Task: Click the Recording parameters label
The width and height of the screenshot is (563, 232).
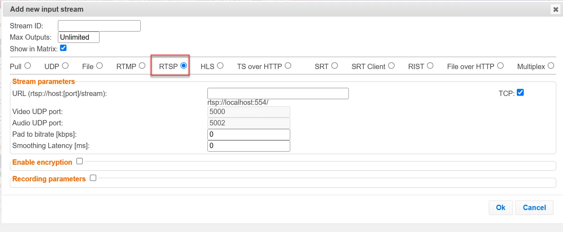Action: [49, 179]
